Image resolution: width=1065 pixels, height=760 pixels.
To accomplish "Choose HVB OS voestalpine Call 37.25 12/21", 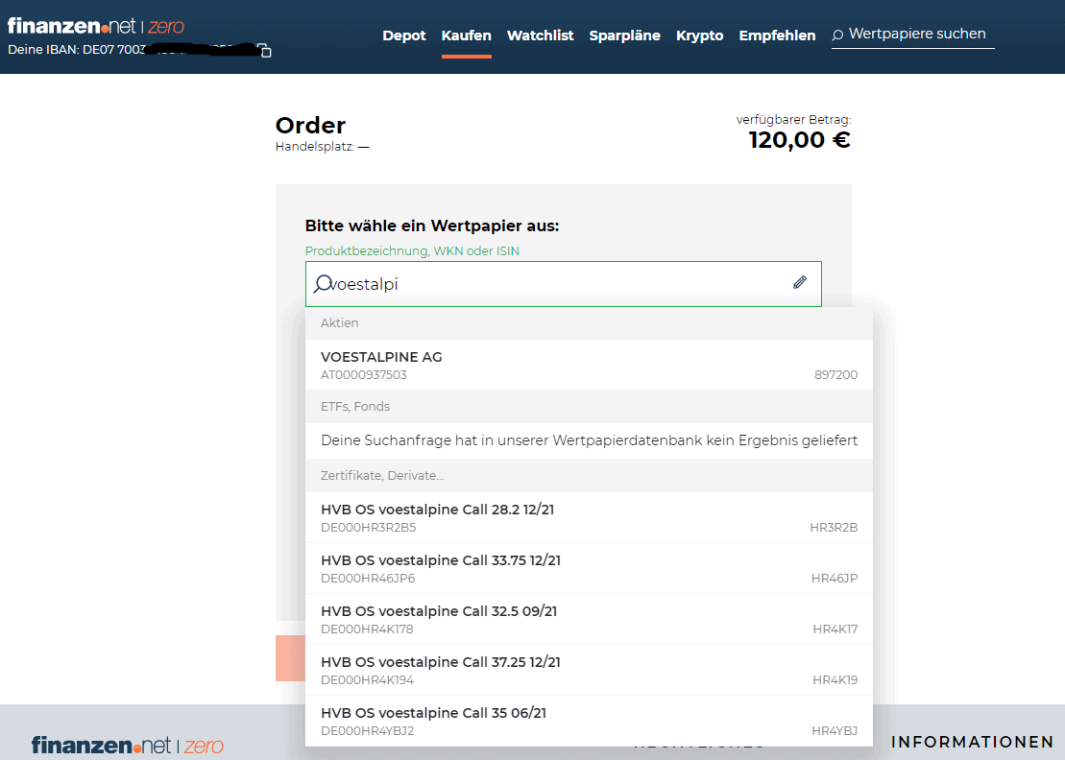I will 589,671.
